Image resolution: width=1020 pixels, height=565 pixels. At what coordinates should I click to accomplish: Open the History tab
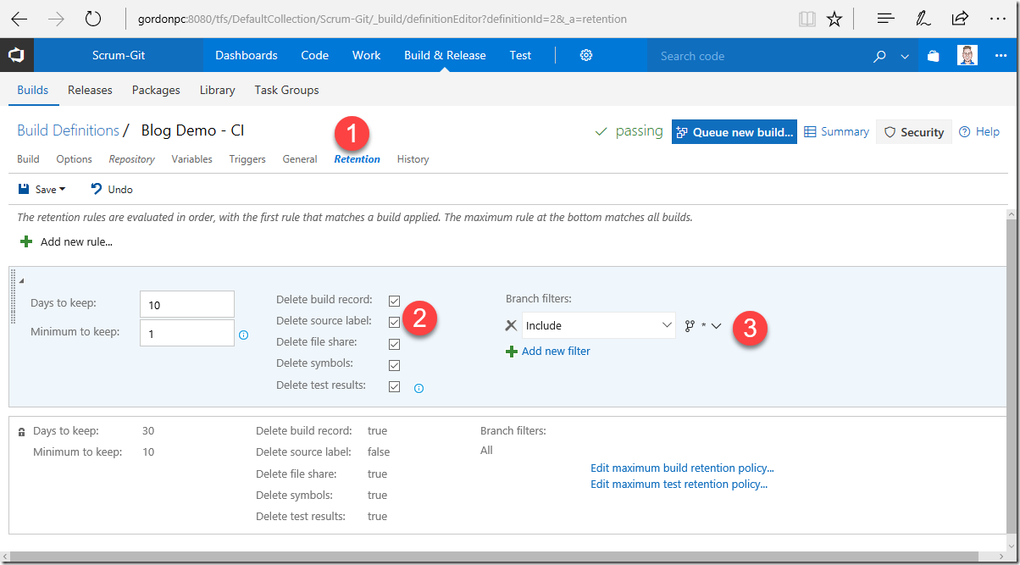pos(413,159)
